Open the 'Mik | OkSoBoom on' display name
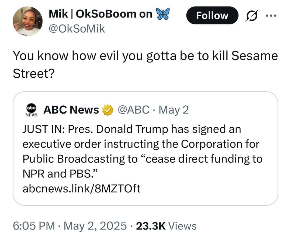Image resolution: width=291 pixels, height=244 pixels. [x=100, y=14]
